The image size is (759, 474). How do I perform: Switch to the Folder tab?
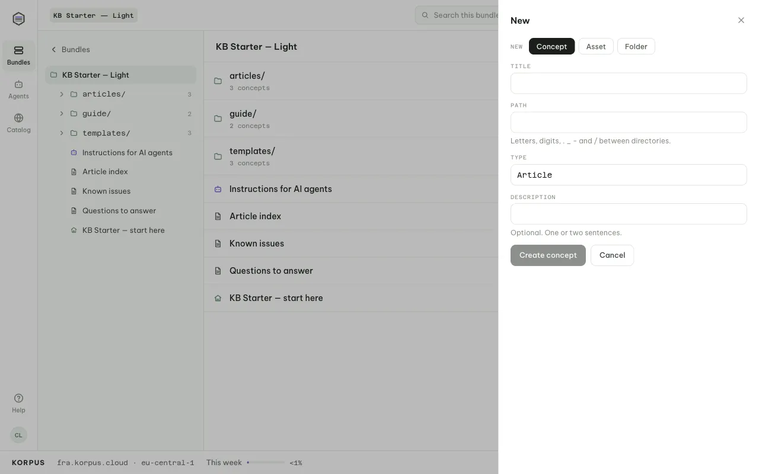coord(636,46)
